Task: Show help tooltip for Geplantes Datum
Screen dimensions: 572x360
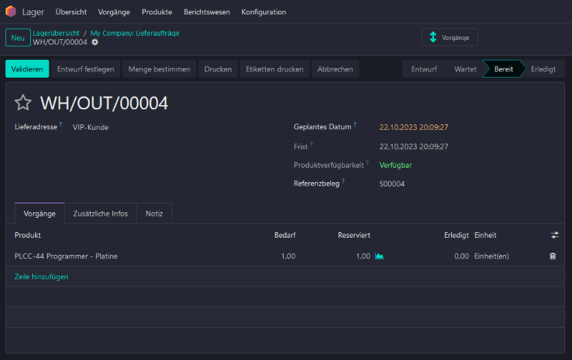Action: click(x=355, y=124)
